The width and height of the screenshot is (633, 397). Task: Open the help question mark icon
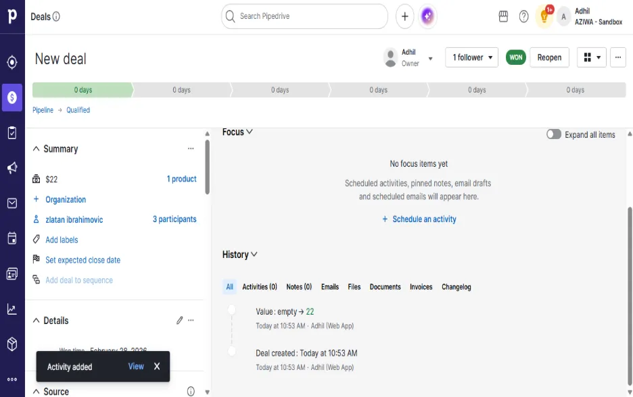pyautogui.click(x=523, y=16)
